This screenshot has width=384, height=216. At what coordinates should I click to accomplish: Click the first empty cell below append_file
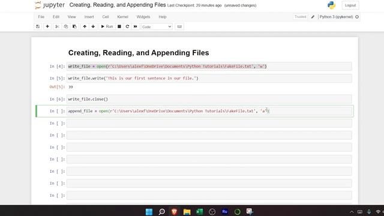tap(209, 123)
